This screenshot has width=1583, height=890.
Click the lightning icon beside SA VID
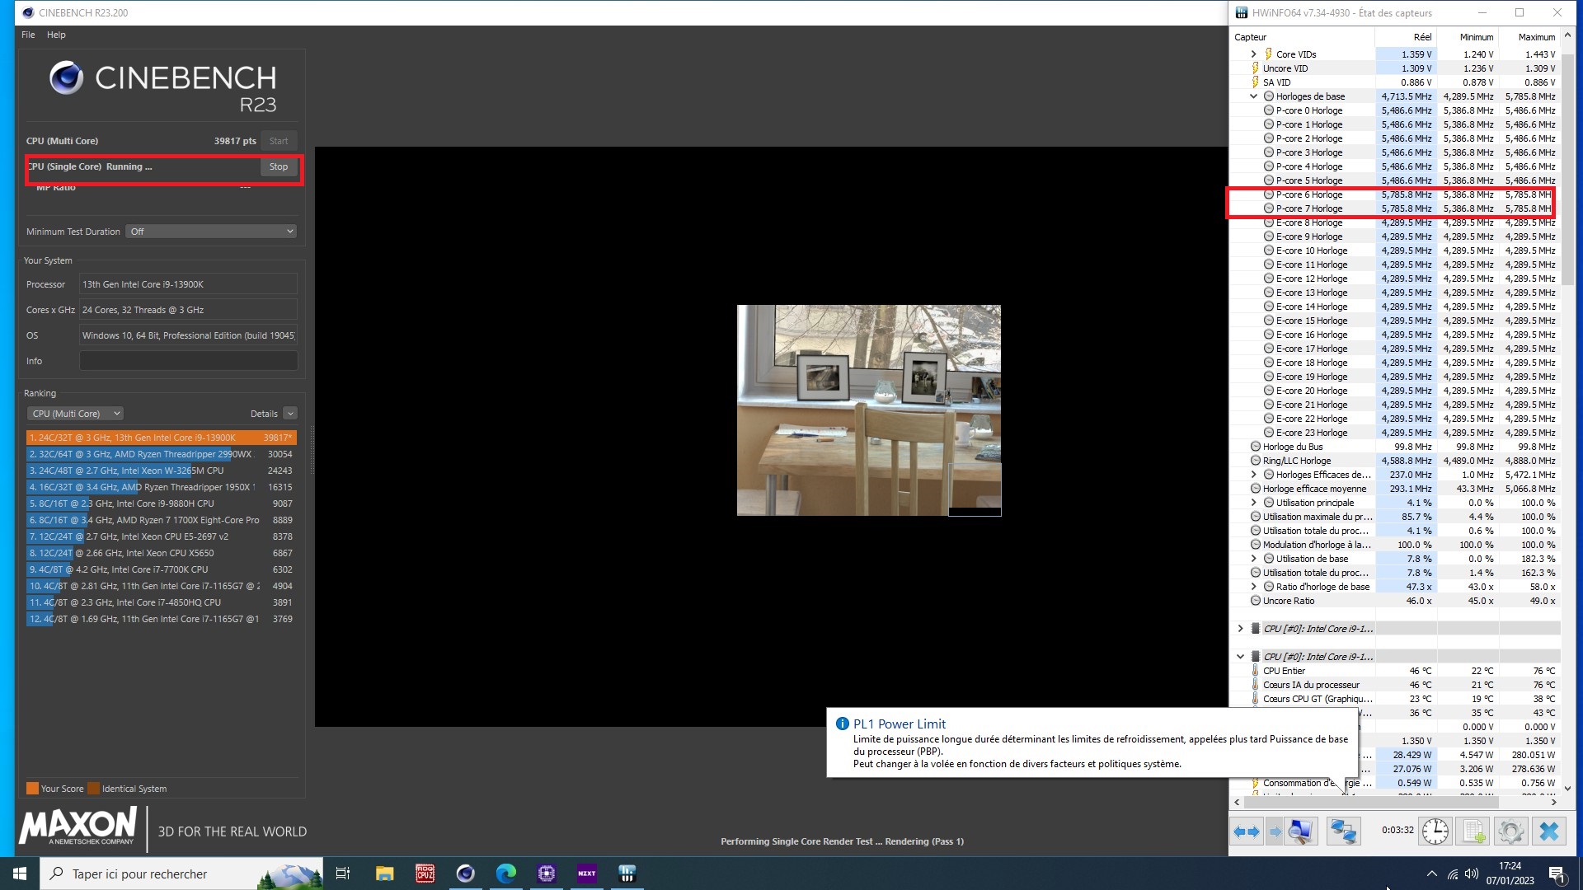(1255, 82)
